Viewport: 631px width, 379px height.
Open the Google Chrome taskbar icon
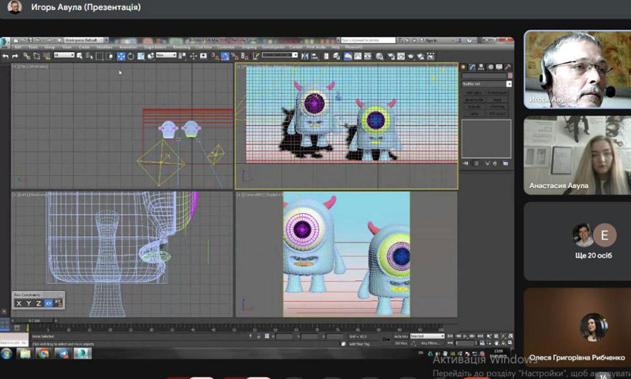point(43,354)
